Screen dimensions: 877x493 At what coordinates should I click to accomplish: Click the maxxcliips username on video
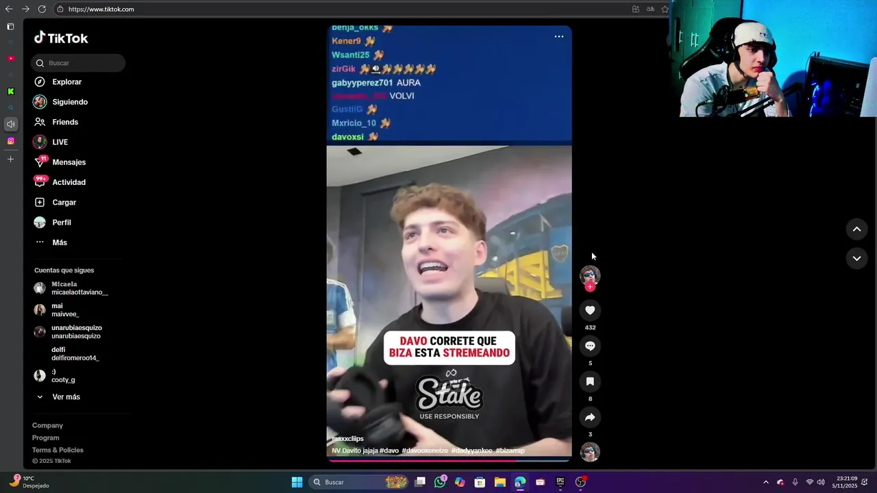pos(347,438)
